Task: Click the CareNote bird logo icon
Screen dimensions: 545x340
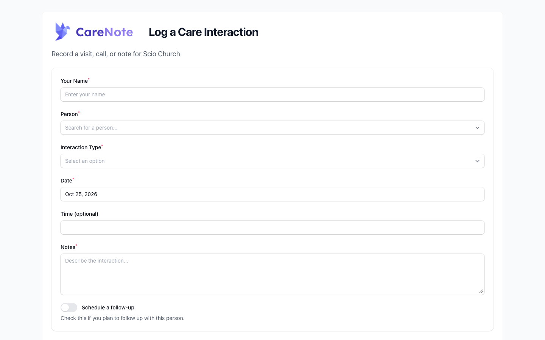Action: click(x=62, y=31)
